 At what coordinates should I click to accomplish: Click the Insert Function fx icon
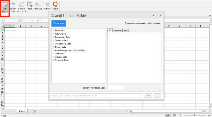point(38,21)
